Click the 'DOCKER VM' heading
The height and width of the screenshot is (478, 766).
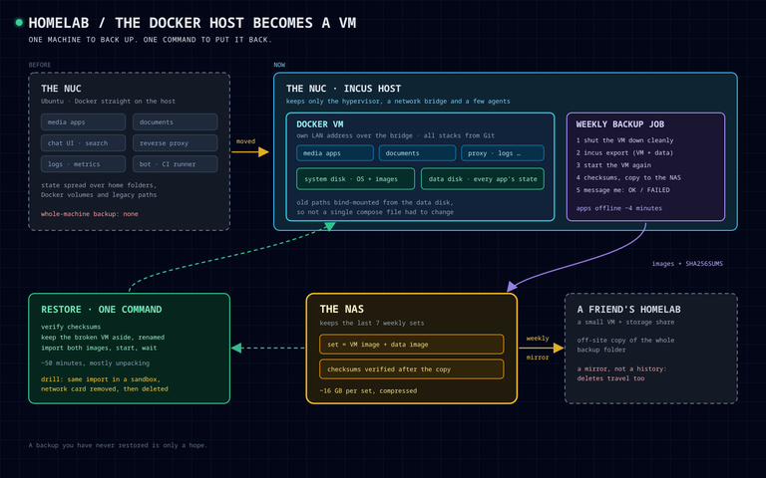[320, 124]
